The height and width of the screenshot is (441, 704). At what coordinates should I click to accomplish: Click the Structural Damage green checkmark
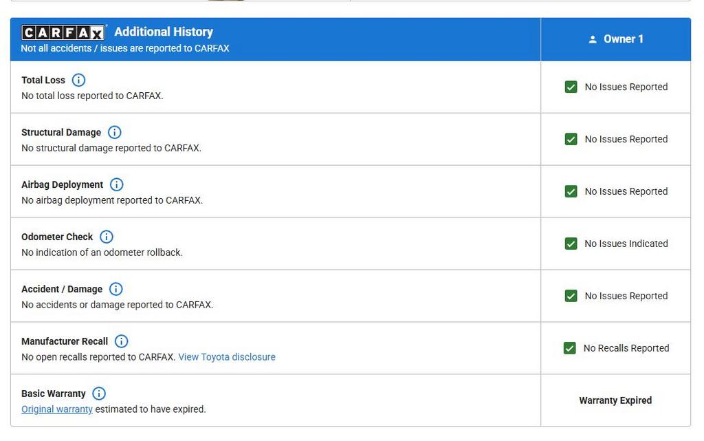(x=571, y=139)
